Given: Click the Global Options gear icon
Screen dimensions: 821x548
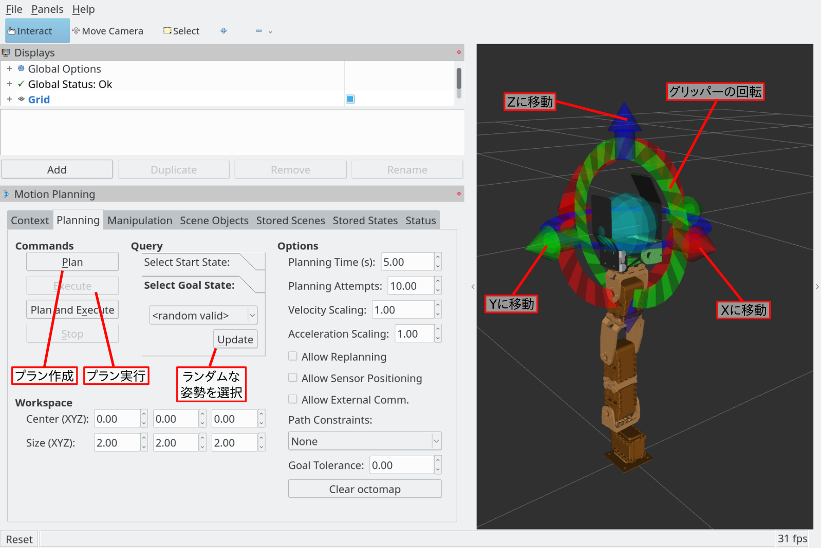Looking at the screenshot, I should tap(21, 68).
